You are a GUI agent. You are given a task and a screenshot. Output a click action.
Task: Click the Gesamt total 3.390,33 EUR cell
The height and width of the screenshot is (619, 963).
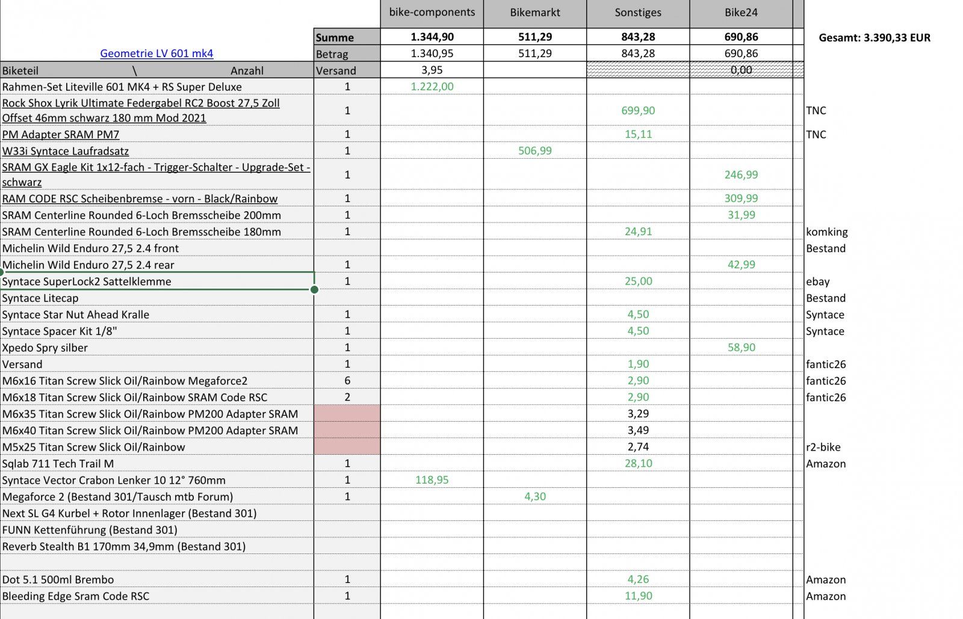pos(874,38)
